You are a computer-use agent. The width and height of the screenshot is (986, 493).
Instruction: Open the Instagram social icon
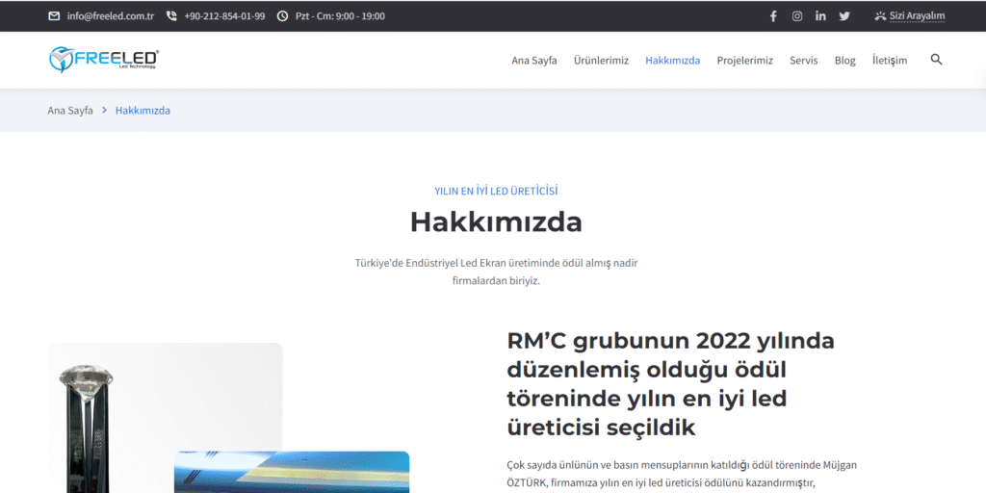tap(796, 16)
